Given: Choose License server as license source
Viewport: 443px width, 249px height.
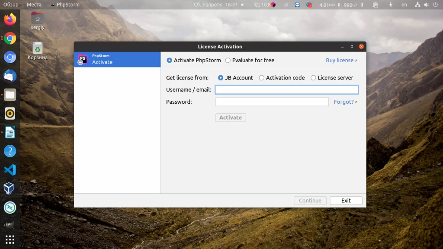Looking at the screenshot, I should tap(313, 78).
